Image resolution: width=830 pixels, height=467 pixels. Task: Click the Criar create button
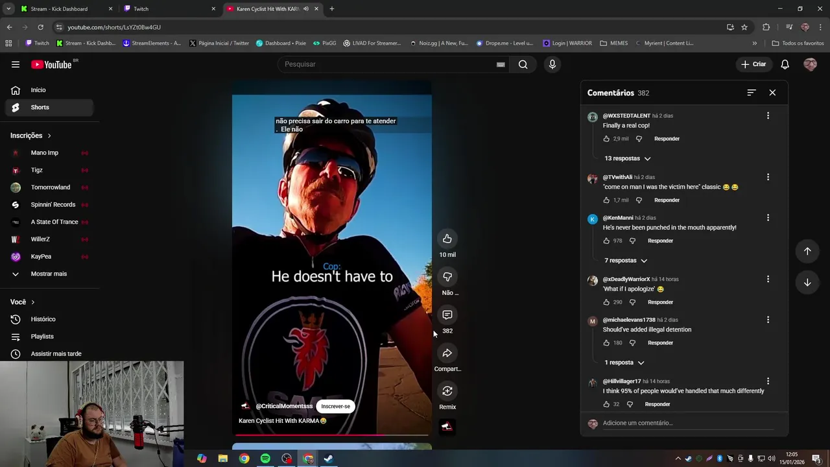(753, 64)
